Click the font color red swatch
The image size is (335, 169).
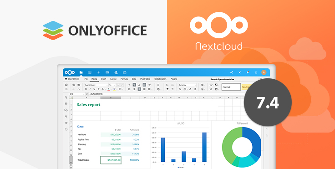click(x=108, y=89)
